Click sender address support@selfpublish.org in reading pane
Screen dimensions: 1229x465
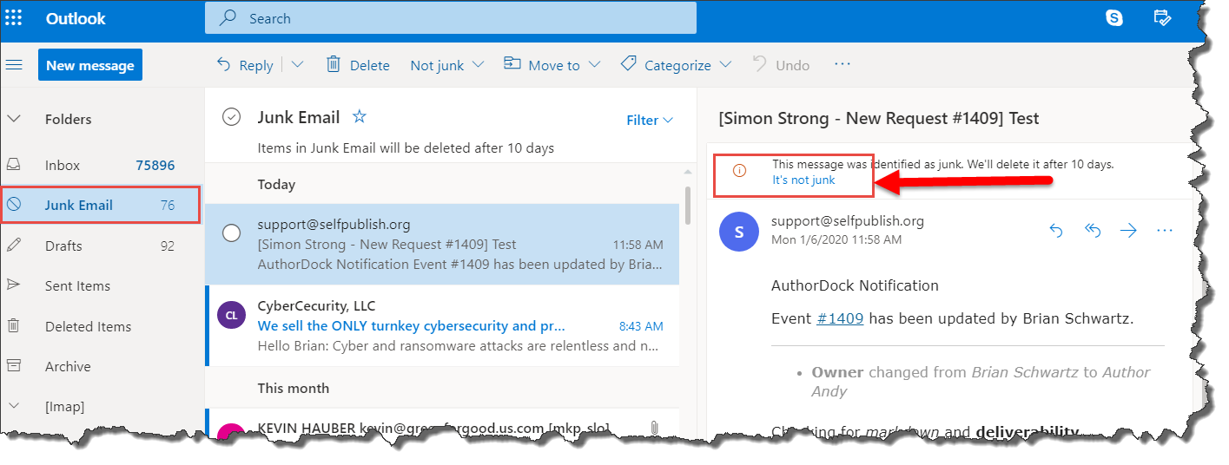pos(848,221)
